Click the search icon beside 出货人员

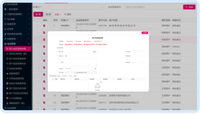[66, 56]
